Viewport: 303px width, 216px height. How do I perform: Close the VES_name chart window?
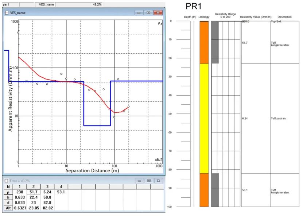click(x=158, y=12)
